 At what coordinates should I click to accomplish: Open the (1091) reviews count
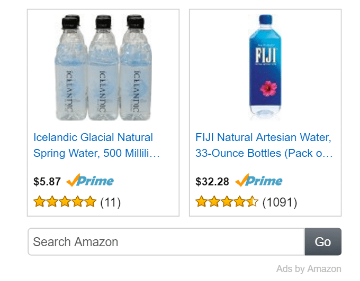(280, 202)
